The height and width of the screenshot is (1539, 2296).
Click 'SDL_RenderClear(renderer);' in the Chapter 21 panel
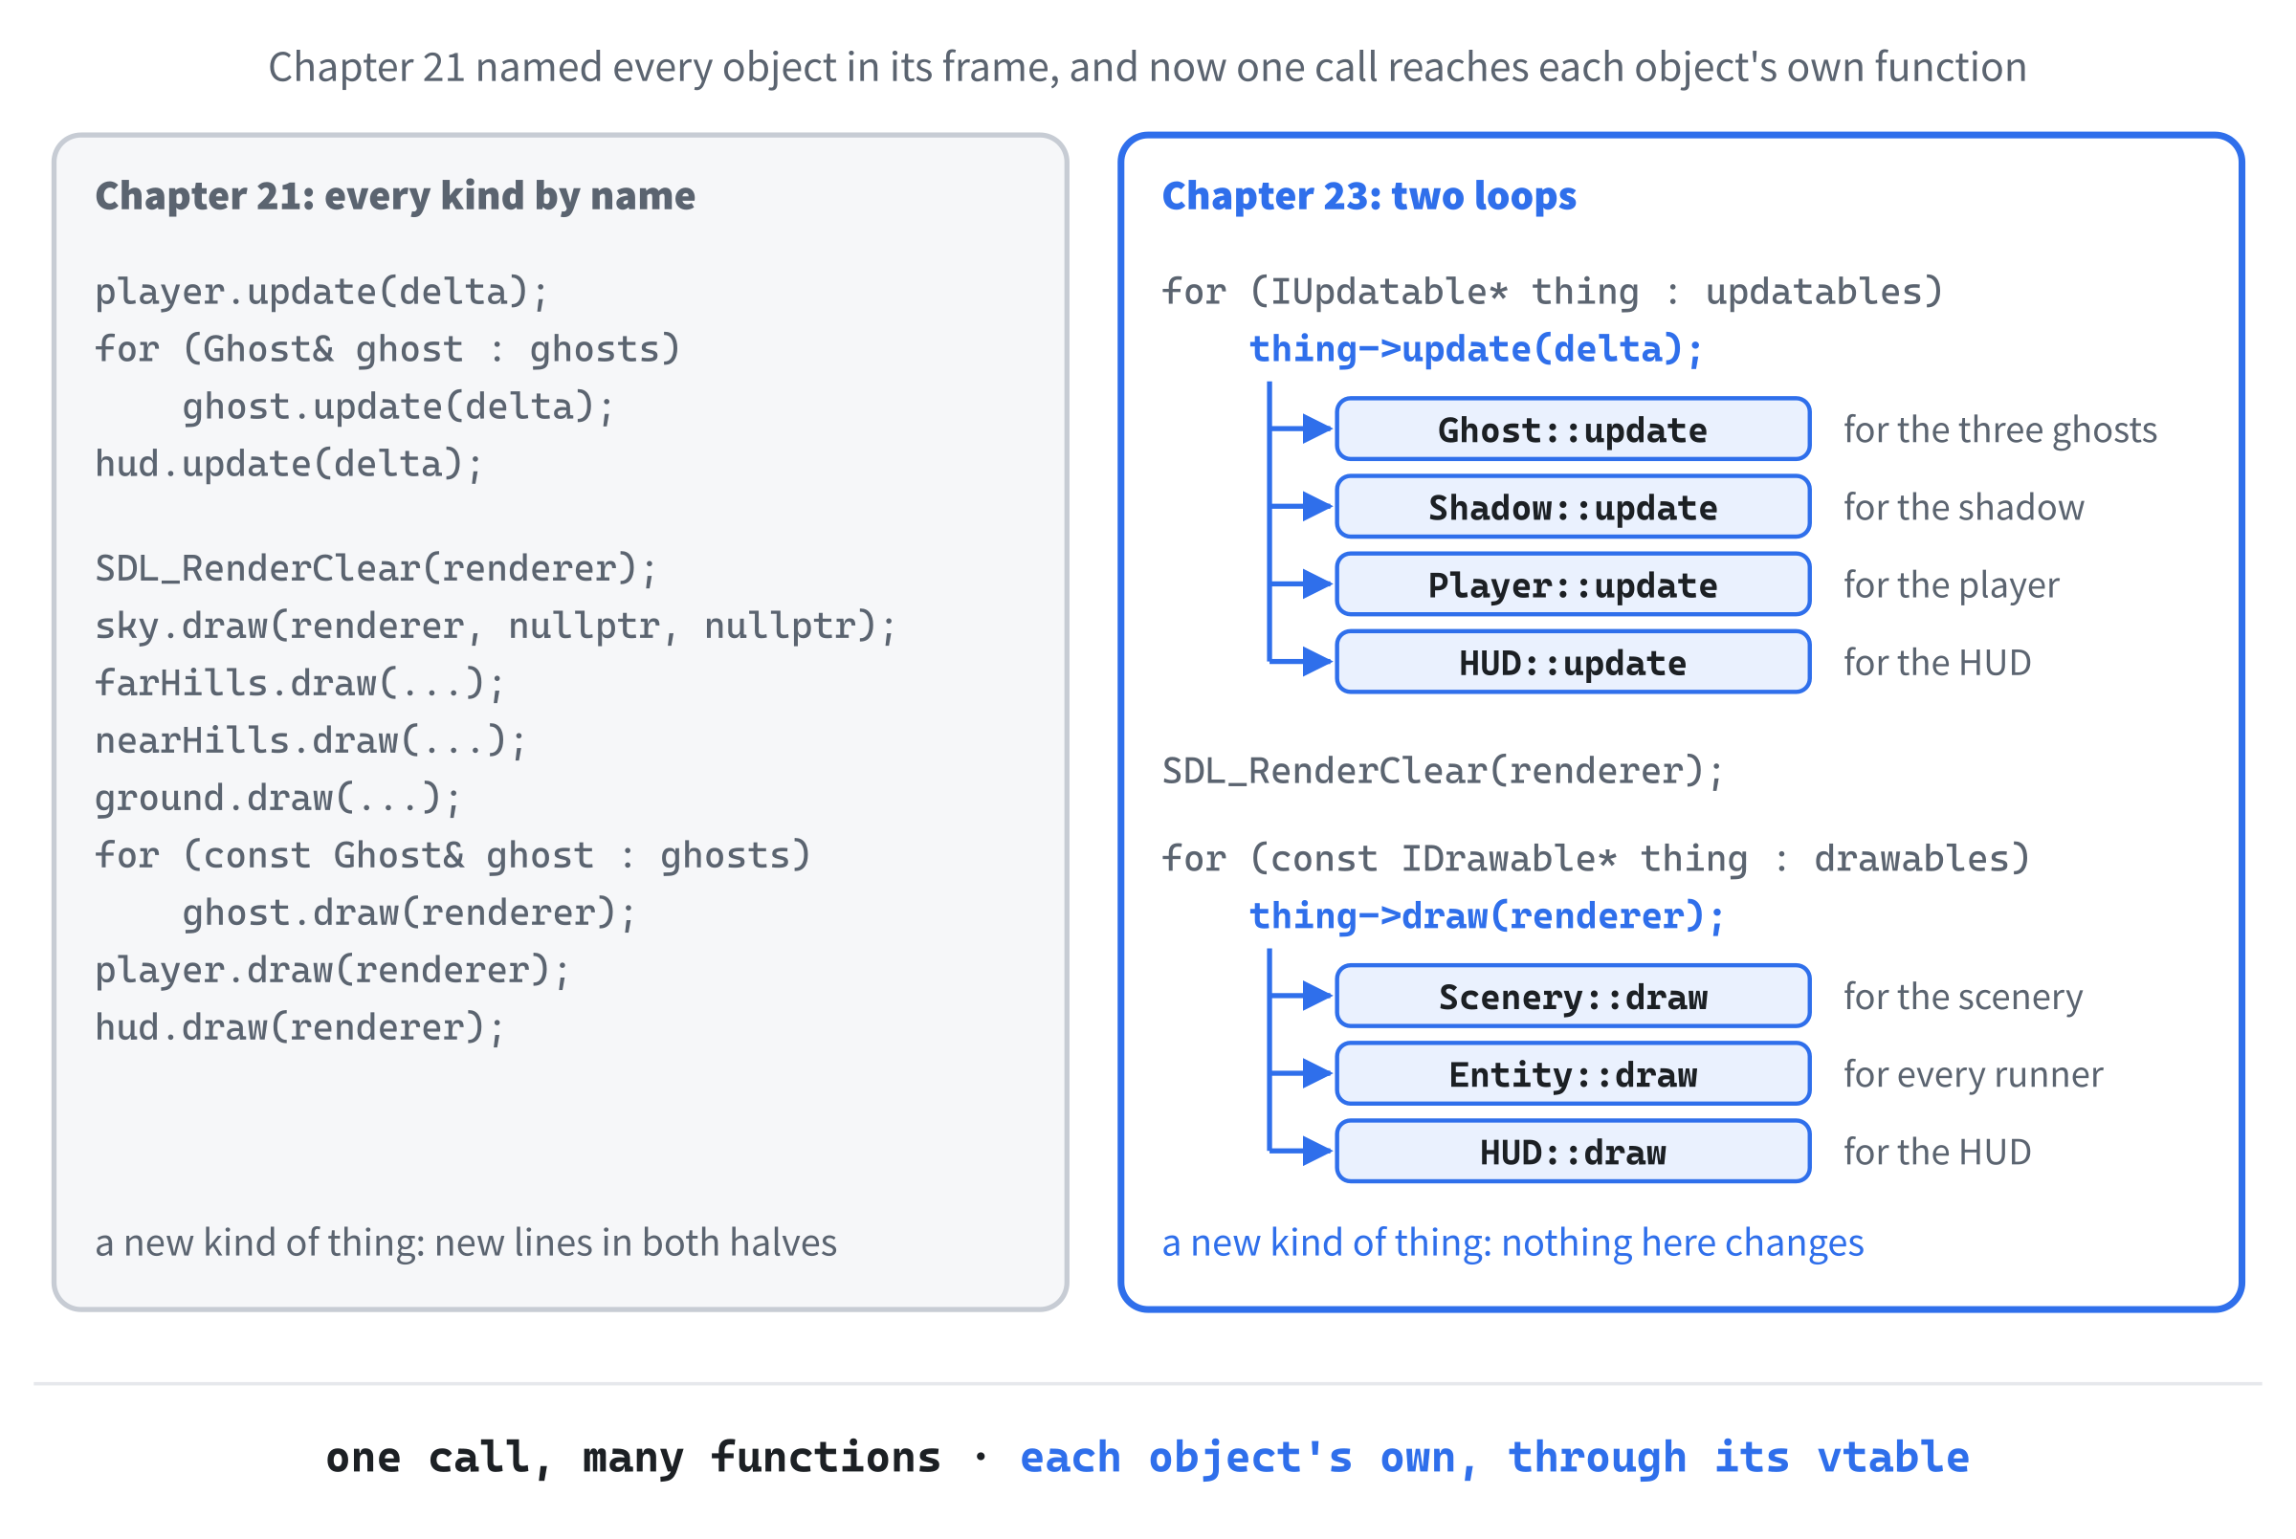coord(375,568)
